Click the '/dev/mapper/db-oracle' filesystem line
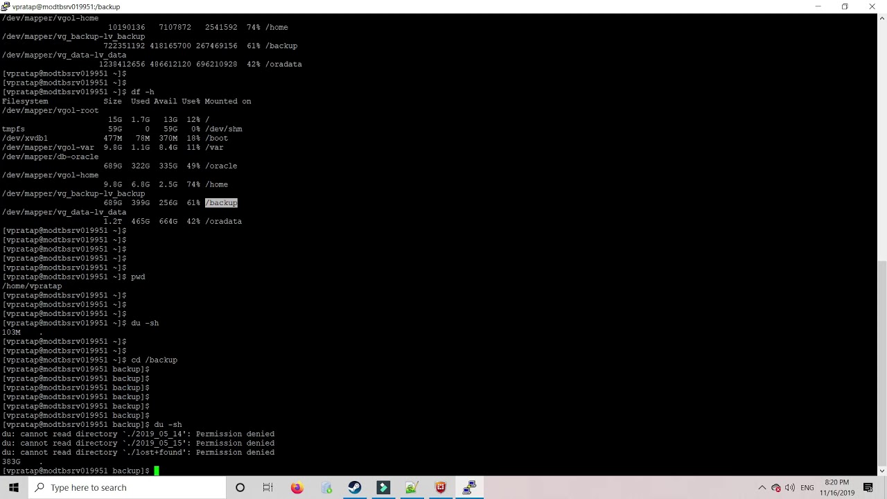 point(50,157)
